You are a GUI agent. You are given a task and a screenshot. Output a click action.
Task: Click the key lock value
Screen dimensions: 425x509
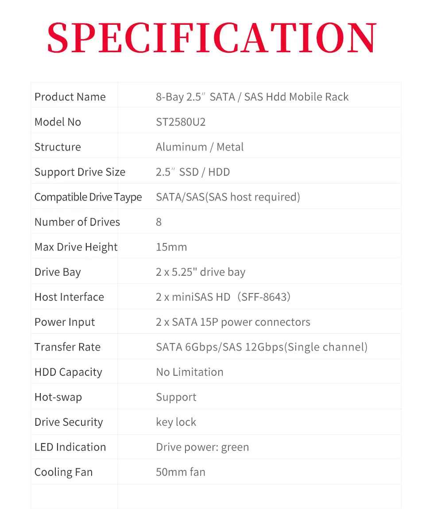point(176,422)
